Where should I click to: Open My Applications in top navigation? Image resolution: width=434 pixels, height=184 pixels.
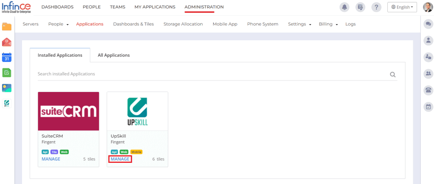pos(155,7)
